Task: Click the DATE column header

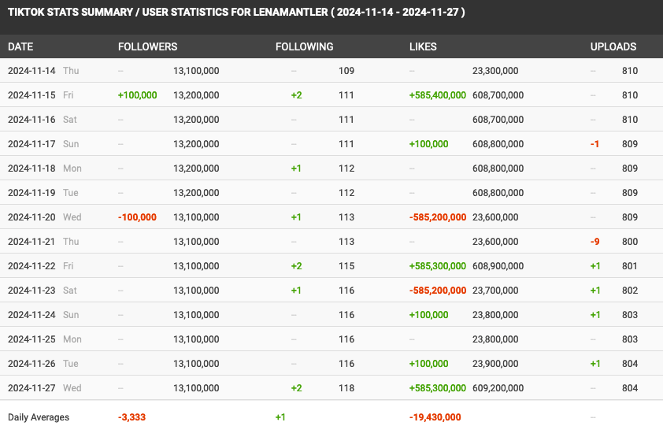Action: point(20,46)
